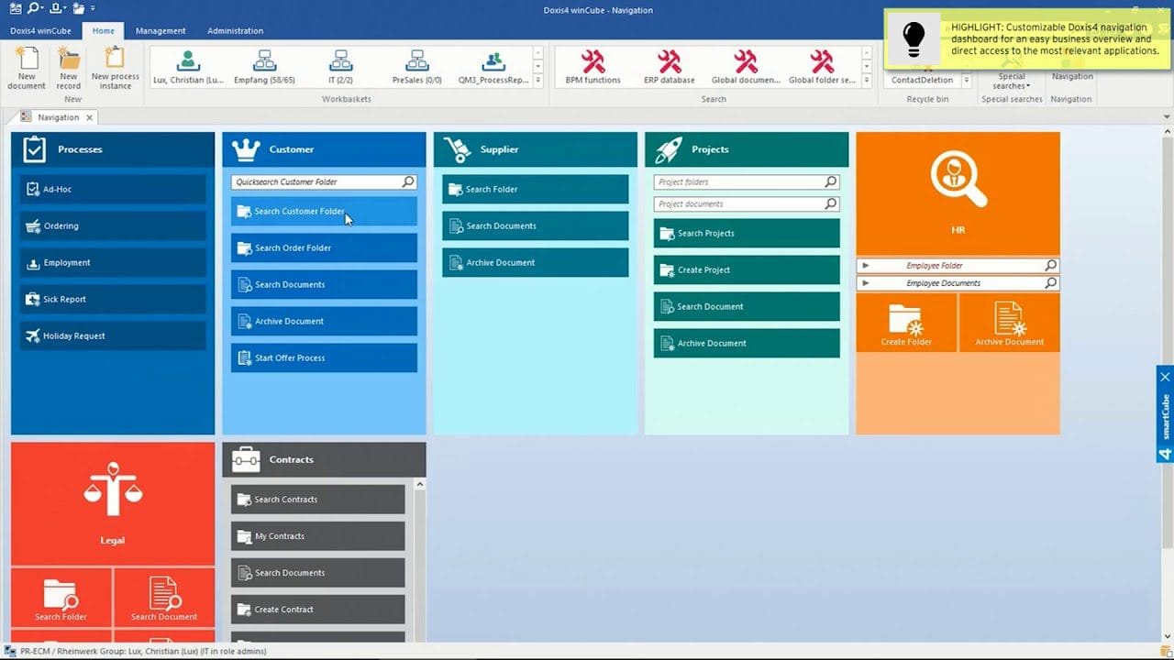Switch to the Management ribbon tab
Screen dimensions: 1174x660
161,30
